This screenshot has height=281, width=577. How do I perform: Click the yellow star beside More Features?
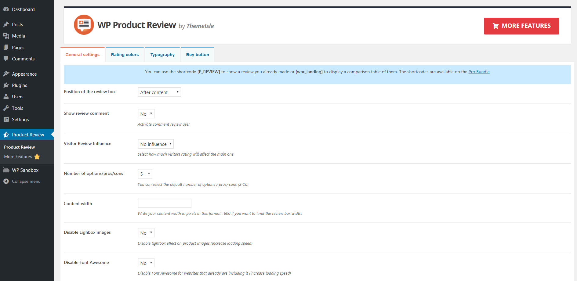tap(37, 157)
